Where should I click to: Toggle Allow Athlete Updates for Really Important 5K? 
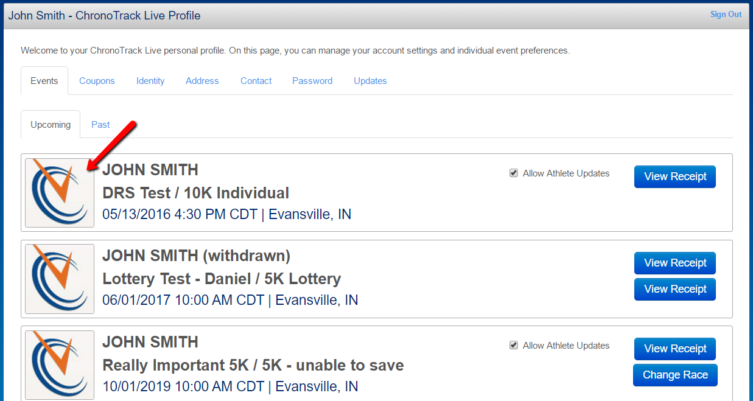click(x=514, y=346)
